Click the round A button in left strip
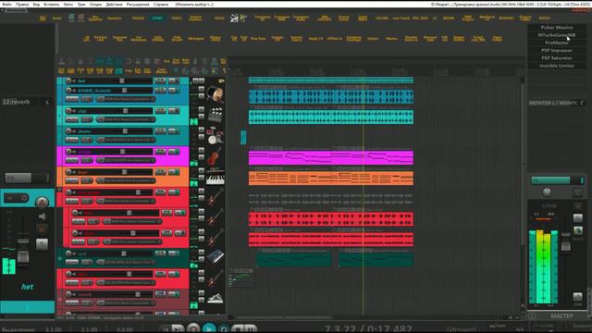 42,203
